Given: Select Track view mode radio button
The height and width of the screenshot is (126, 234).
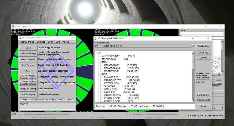Looking at the screenshot, I should point(184,116).
